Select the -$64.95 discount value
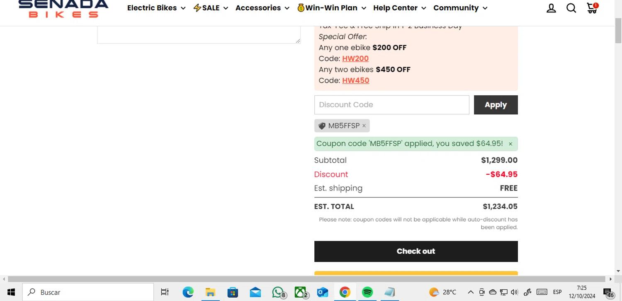622x301 pixels. tap(502, 174)
